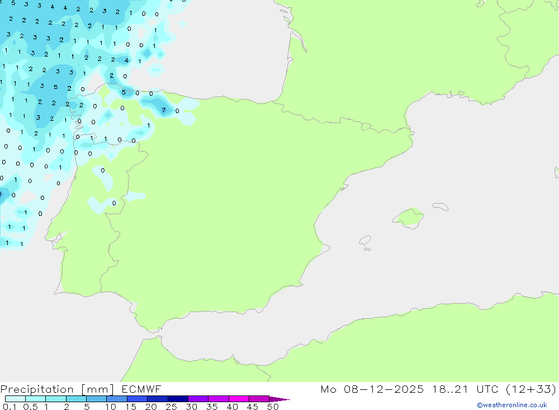Select the 20–25 mm legend swatch
Screen dimensions: 559x410
pos(157,399)
